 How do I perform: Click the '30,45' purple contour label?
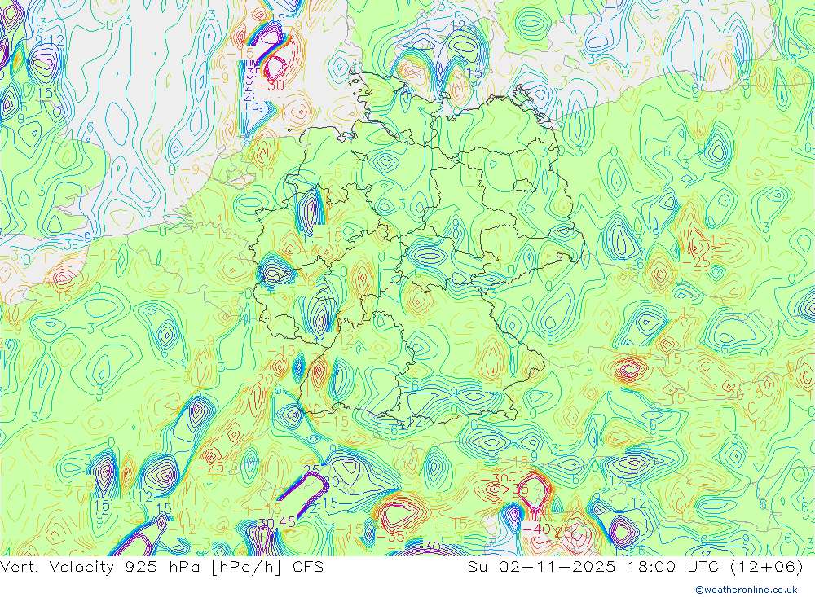(276, 523)
